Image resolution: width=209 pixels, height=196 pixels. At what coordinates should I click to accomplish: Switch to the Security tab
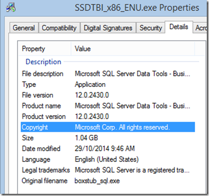[x=151, y=28]
